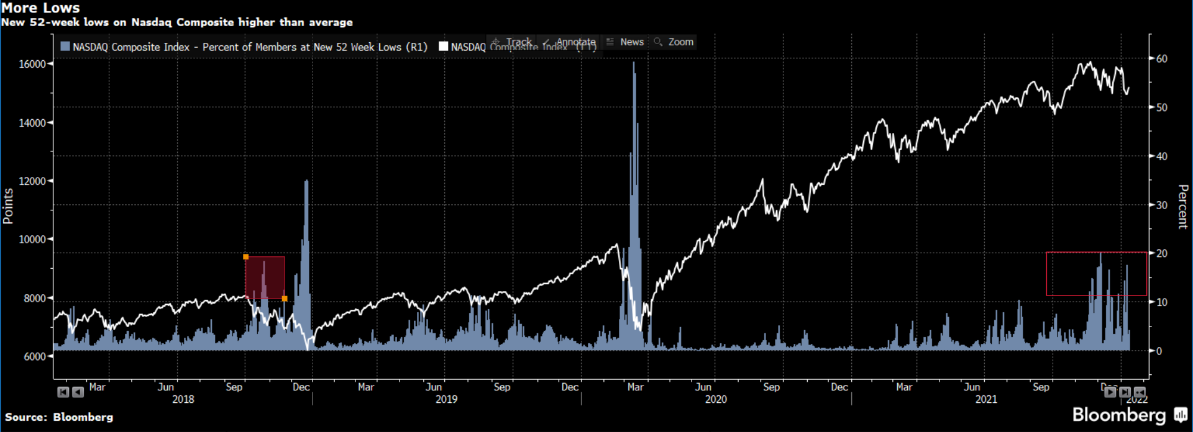Click the "Source: Bloomberg" footer text
Viewport: 1193px width, 432px height.
coord(59,417)
